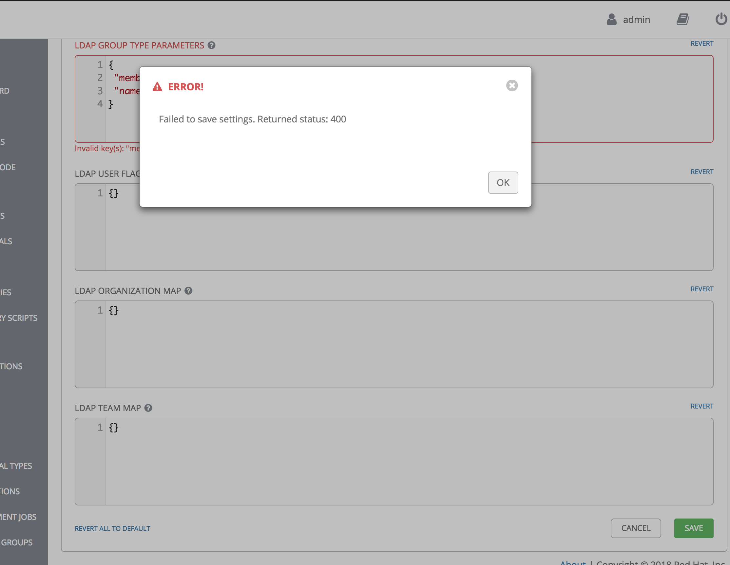Image resolution: width=730 pixels, height=565 pixels.
Task: Click the admin user icon
Action: click(x=611, y=20)
